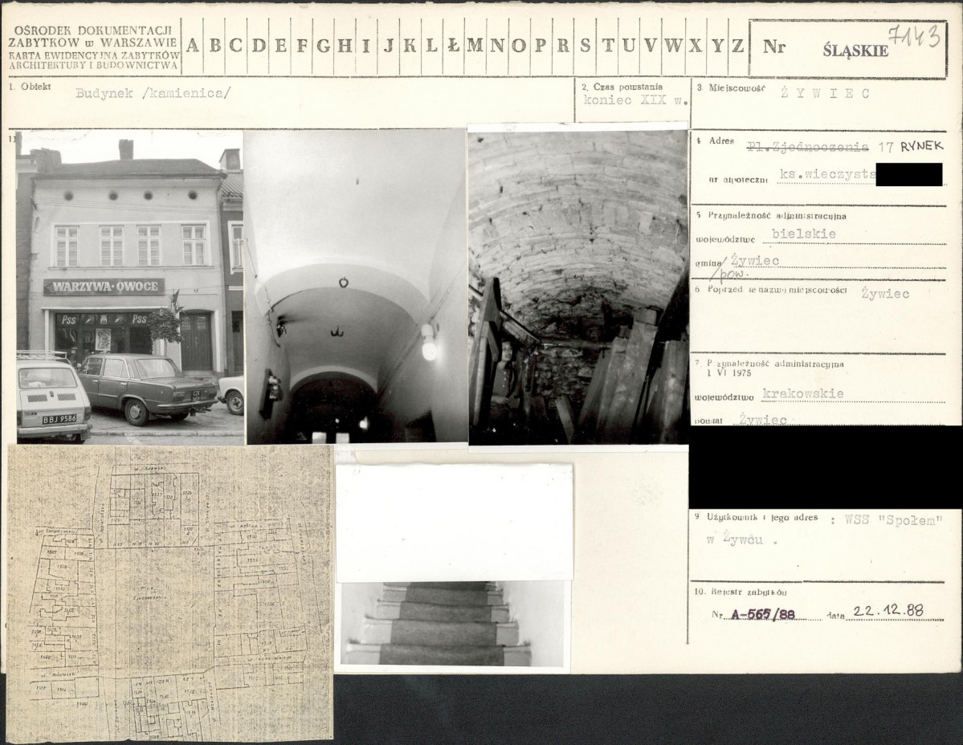
Task: Click the '17 RYNEK' address entry
Action: [909, 147]
